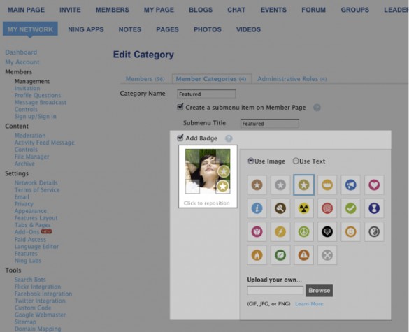Viewport: 409px width, 332px height.
Task: Click the Submenu Title field
Action: click(270, 123)
